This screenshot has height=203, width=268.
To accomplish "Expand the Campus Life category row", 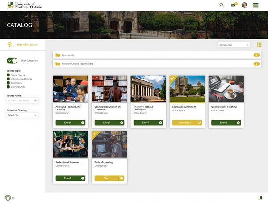I will point(157,55).
